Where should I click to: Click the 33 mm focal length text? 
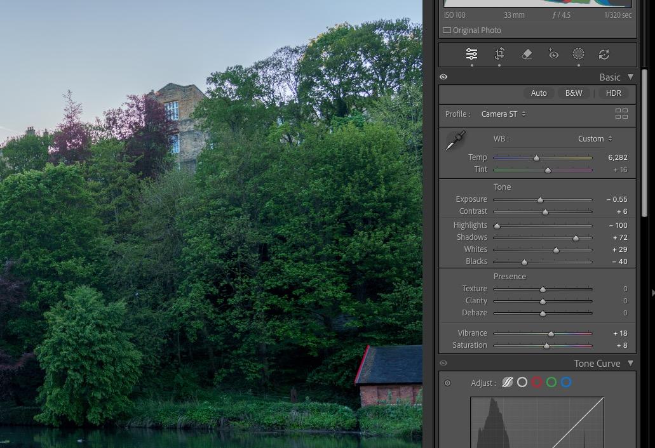(x=514, y=15)
